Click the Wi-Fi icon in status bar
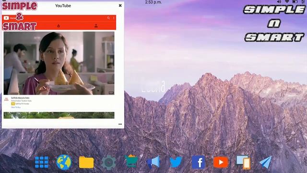Screen dimensions: 307x173 click(x=287, y=1)
